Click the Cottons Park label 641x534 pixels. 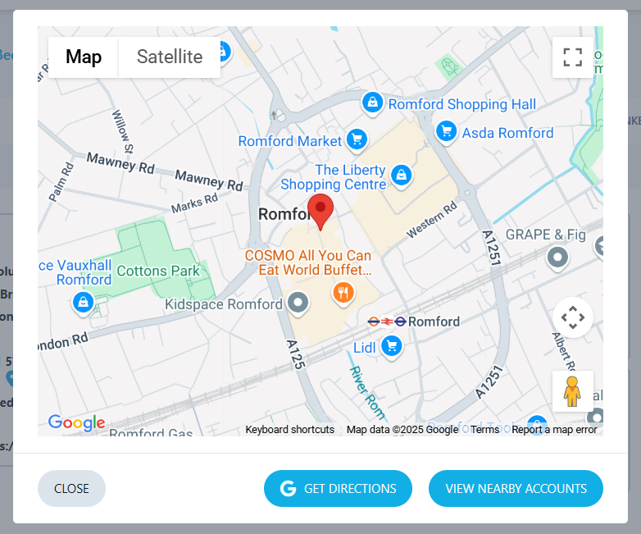pyautogui.click(x=158, y=271)
